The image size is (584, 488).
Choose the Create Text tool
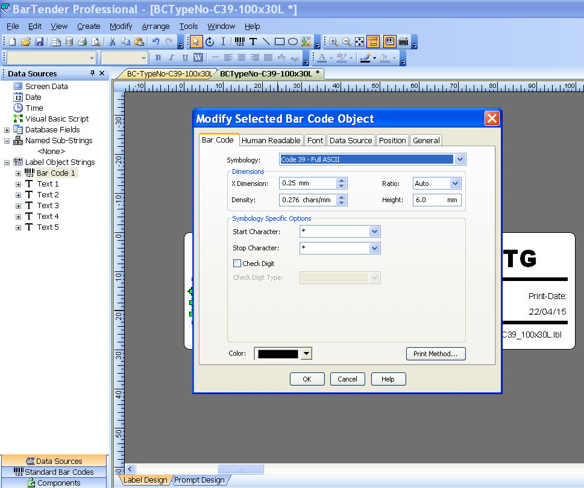(x=253, y=42)
